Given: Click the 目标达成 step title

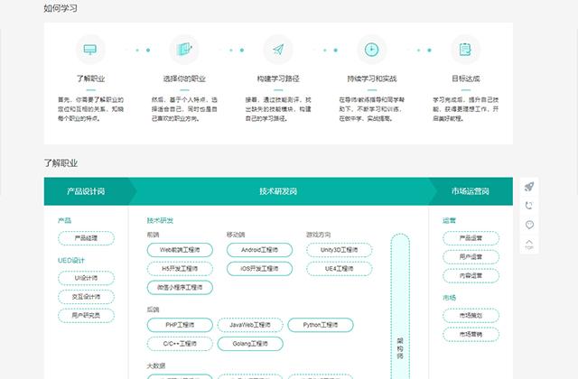Looking at the screenshot, I should click(466, 79).
